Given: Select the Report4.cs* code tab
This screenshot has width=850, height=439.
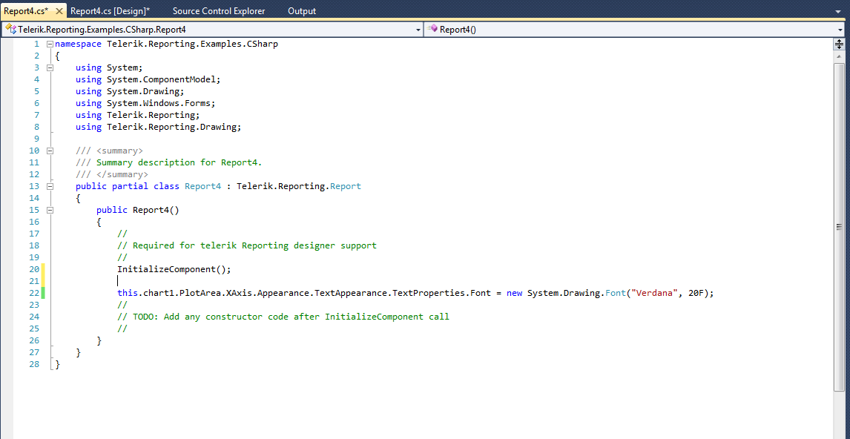Looking at the screenshot, I should click(x=26, y=11).
